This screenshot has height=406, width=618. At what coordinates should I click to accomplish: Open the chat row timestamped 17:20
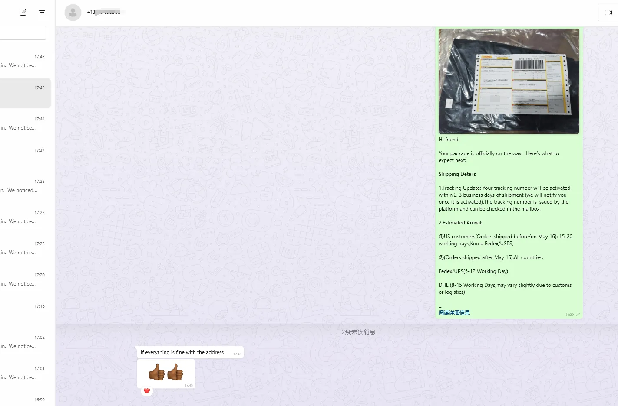point(26,280)
